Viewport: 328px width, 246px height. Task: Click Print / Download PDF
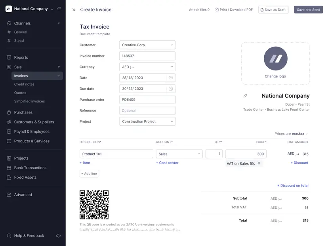234,9
